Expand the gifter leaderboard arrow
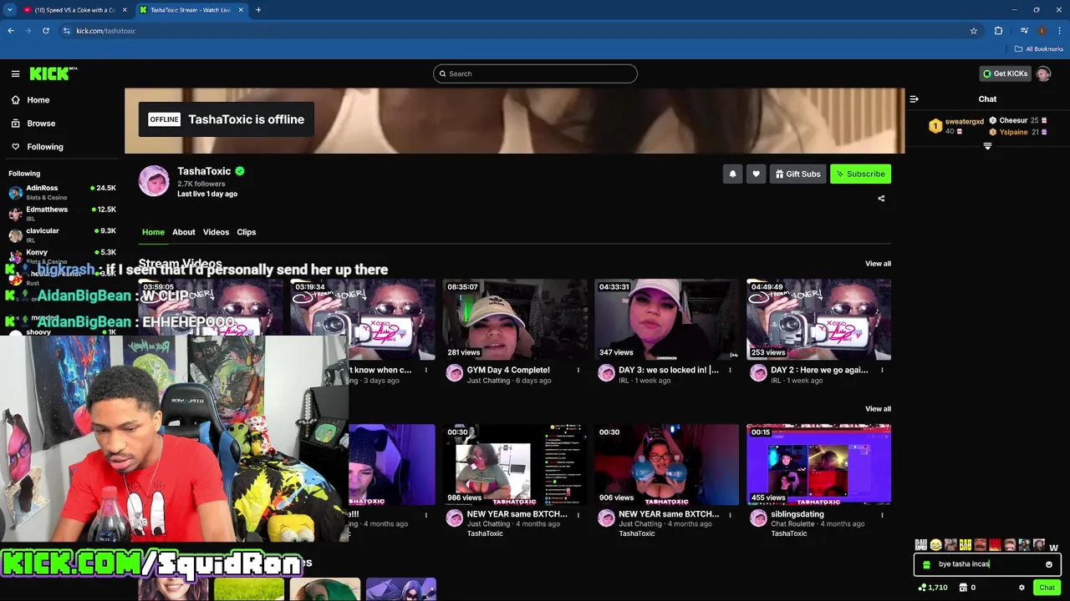The height and width of the screenshot is (601, 1070). click(987, 146)
